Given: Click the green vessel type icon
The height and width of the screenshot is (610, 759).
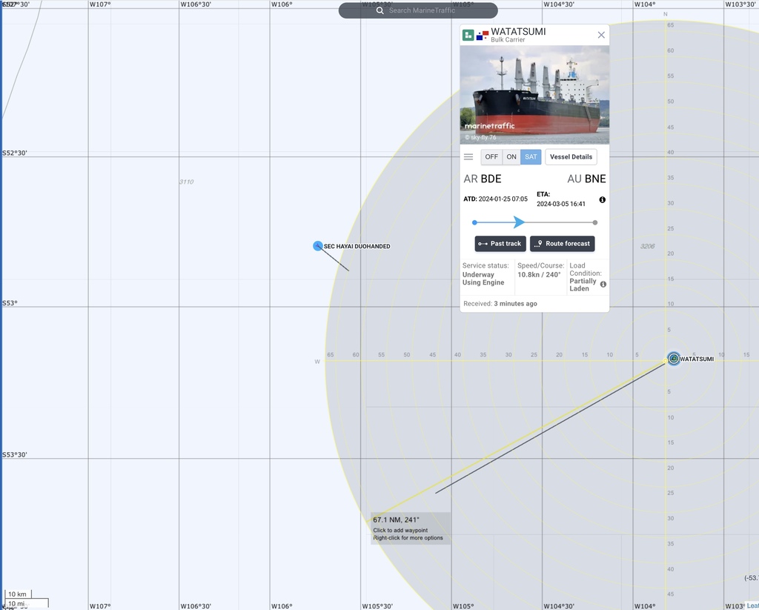Looking at the screenshot, I should (x=468, y=35).
